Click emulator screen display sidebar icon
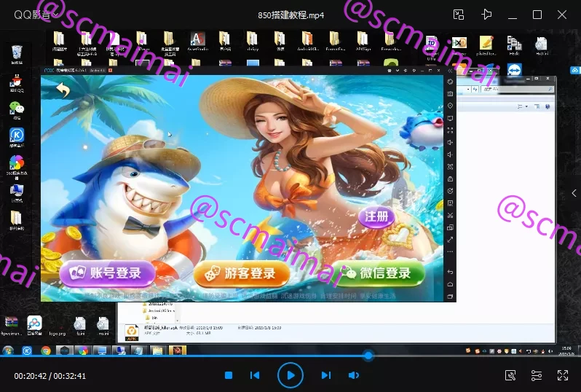 pyautogui.click(x=450, y=118)
